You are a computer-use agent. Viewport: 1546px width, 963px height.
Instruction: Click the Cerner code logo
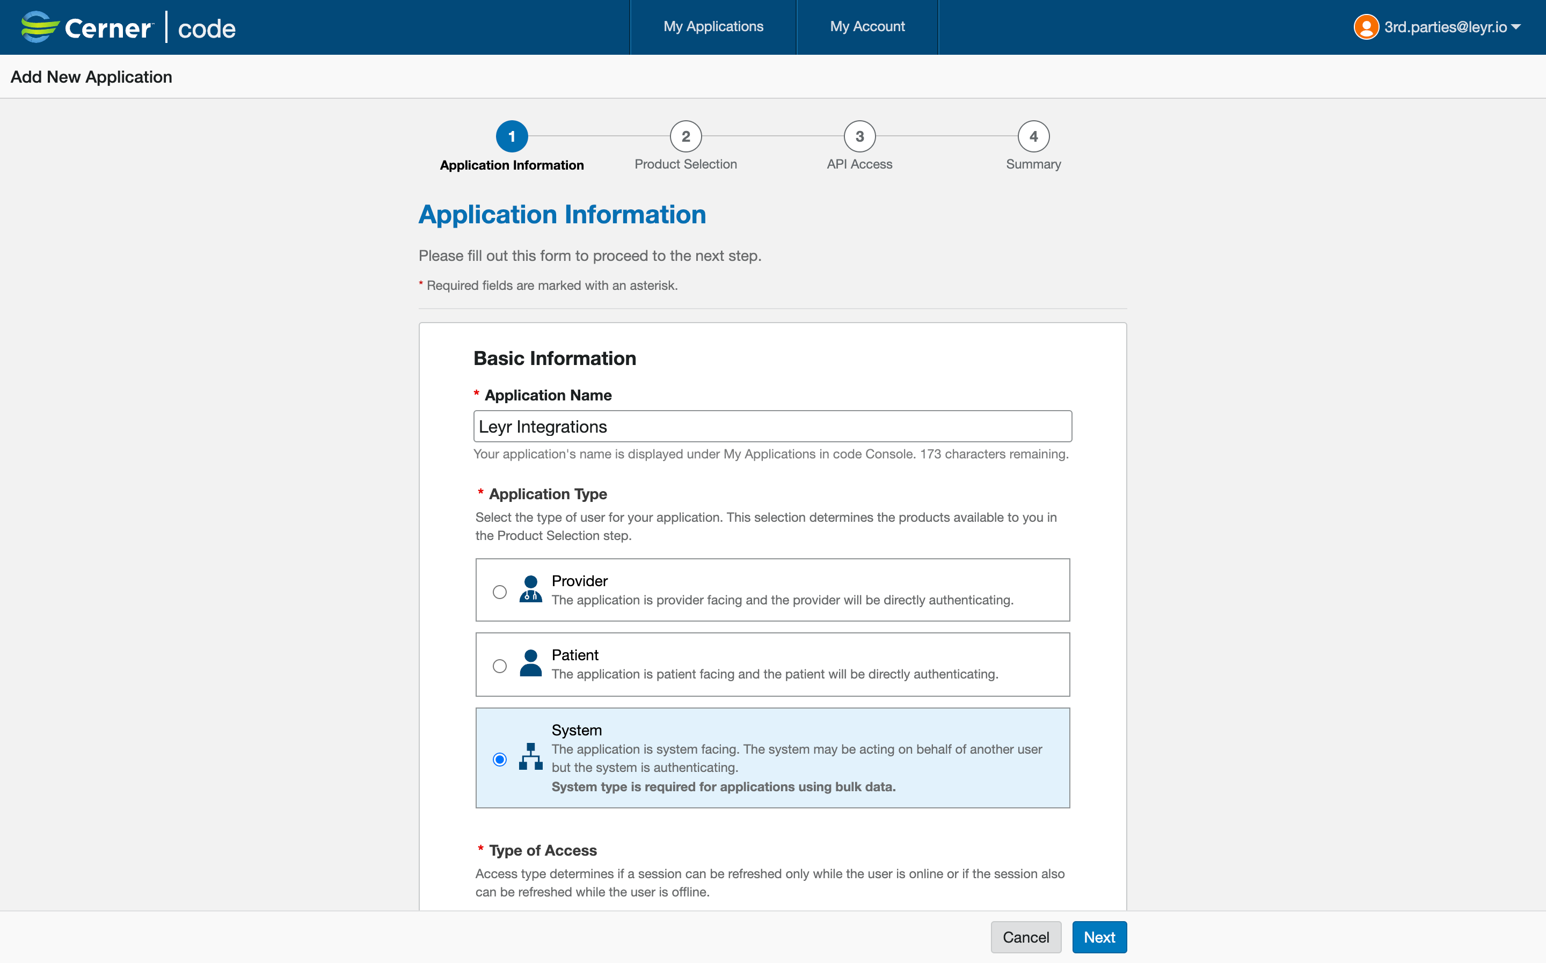[x=128, y=27]
